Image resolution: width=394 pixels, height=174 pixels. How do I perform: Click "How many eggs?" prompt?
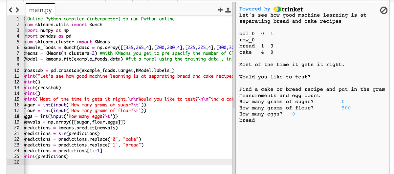pyautogui.click(x=261, y=114)
